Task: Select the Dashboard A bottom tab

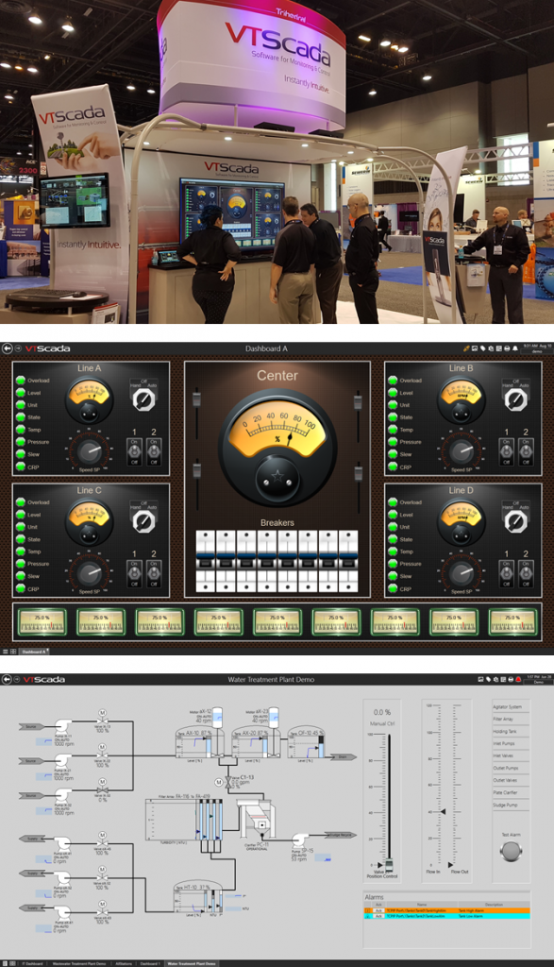Action: pyautogui.click(x=34, y=652)
